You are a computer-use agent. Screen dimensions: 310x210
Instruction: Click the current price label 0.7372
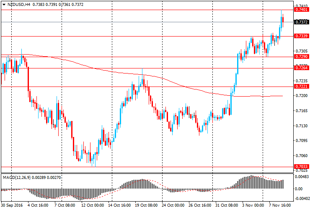302,22
